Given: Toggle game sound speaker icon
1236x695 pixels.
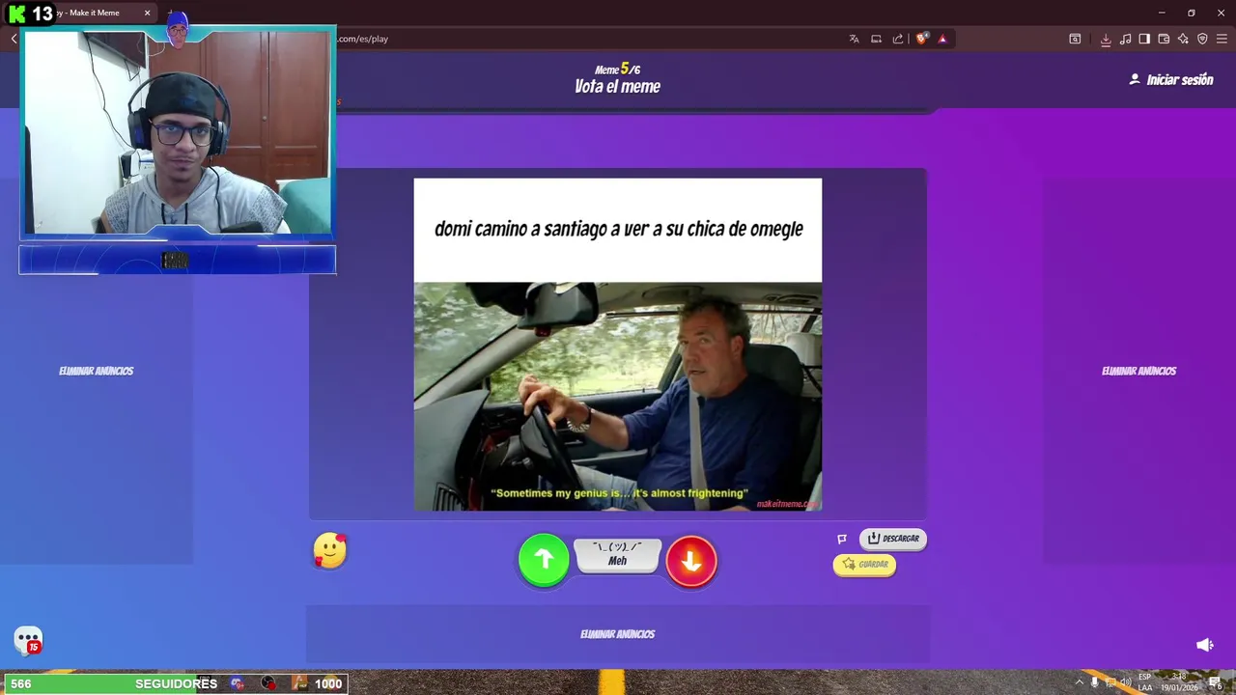Looking at the screenshot, I should click(x=1205, y=645).
